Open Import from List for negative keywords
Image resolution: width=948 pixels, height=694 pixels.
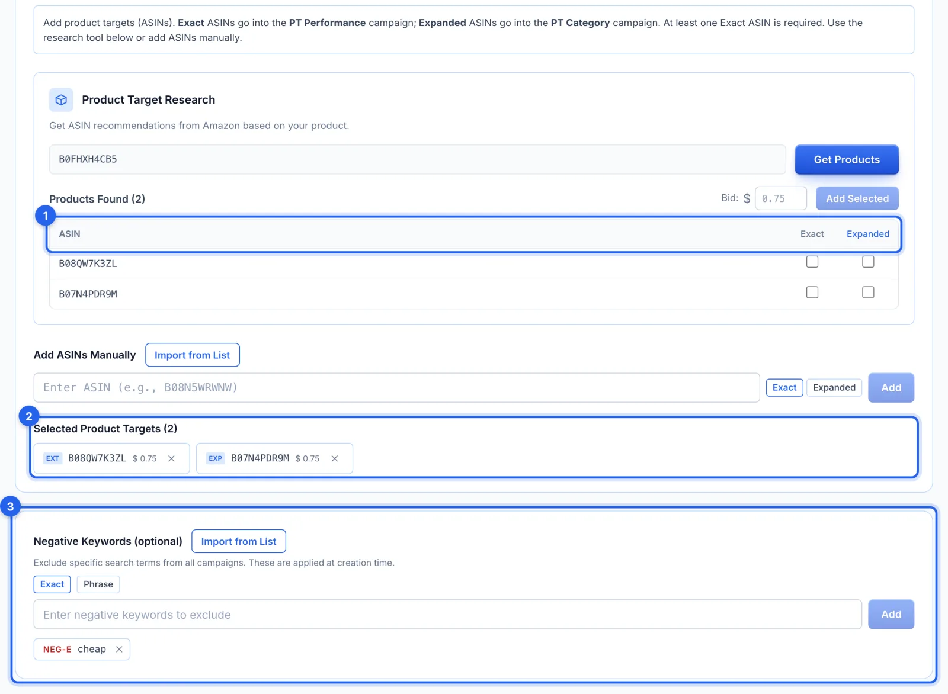(x=239, y=541)
